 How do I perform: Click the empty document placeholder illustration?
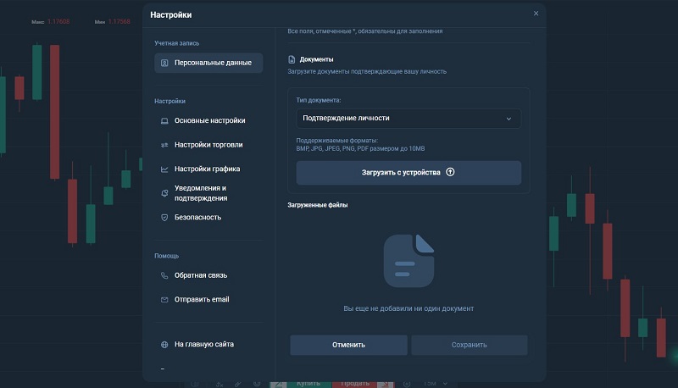pyautogui.click(x=408, y=260)
